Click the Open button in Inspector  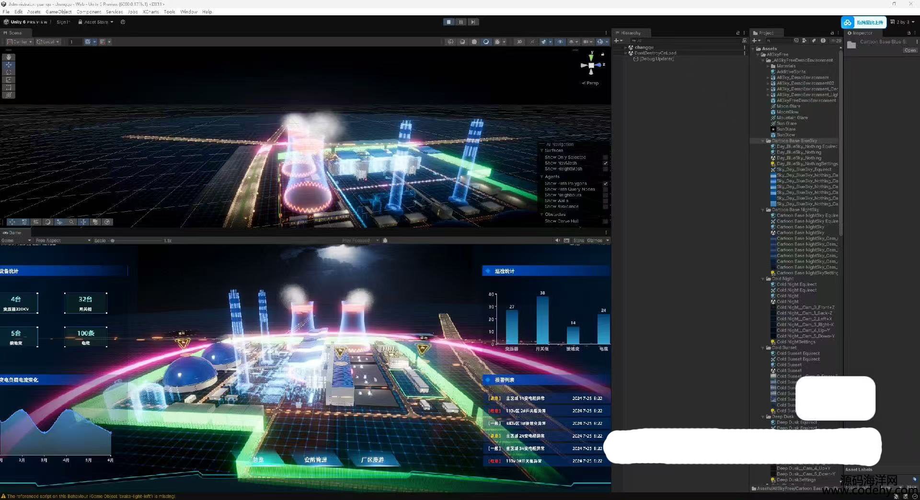(x=910, y=50)
